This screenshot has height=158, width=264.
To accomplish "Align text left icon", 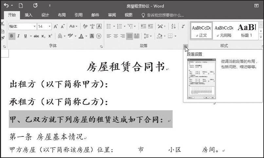I will click(x=109, y=36).
